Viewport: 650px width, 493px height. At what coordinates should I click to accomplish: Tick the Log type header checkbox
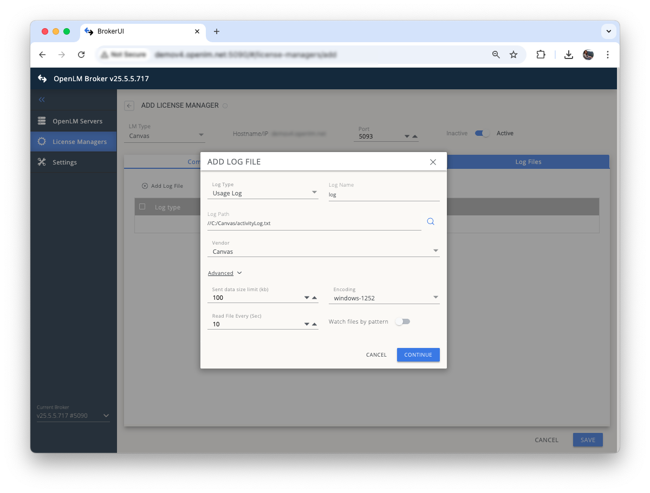pos(142,206)
